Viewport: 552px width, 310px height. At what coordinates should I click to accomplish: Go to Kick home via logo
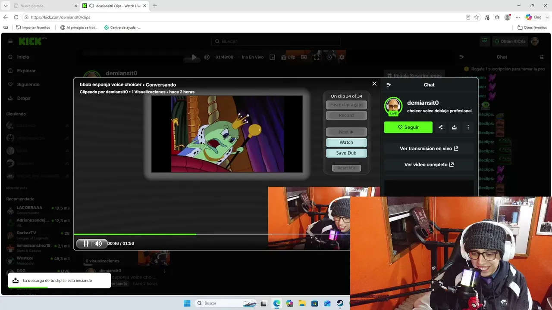click(x=31, y=41)
